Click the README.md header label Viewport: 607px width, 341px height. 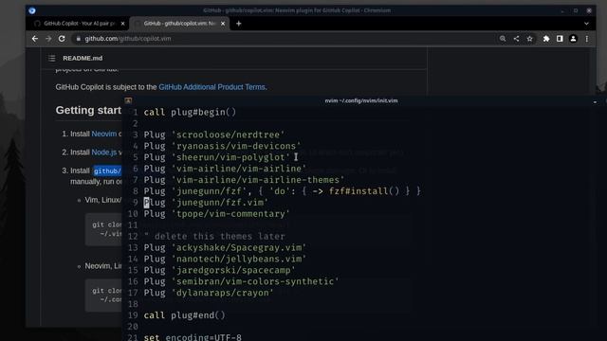click(83, 58)
